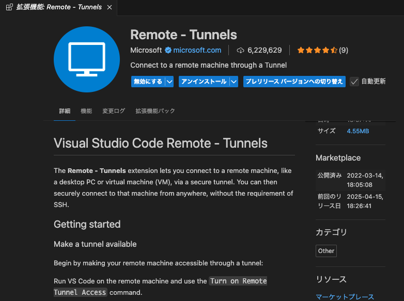The image size is (404, 301).
Task: Click the カテゴリ section heading
Action: (331, 232)
